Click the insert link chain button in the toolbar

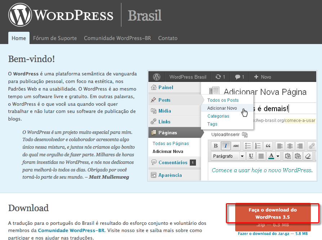tap(312, 146)
